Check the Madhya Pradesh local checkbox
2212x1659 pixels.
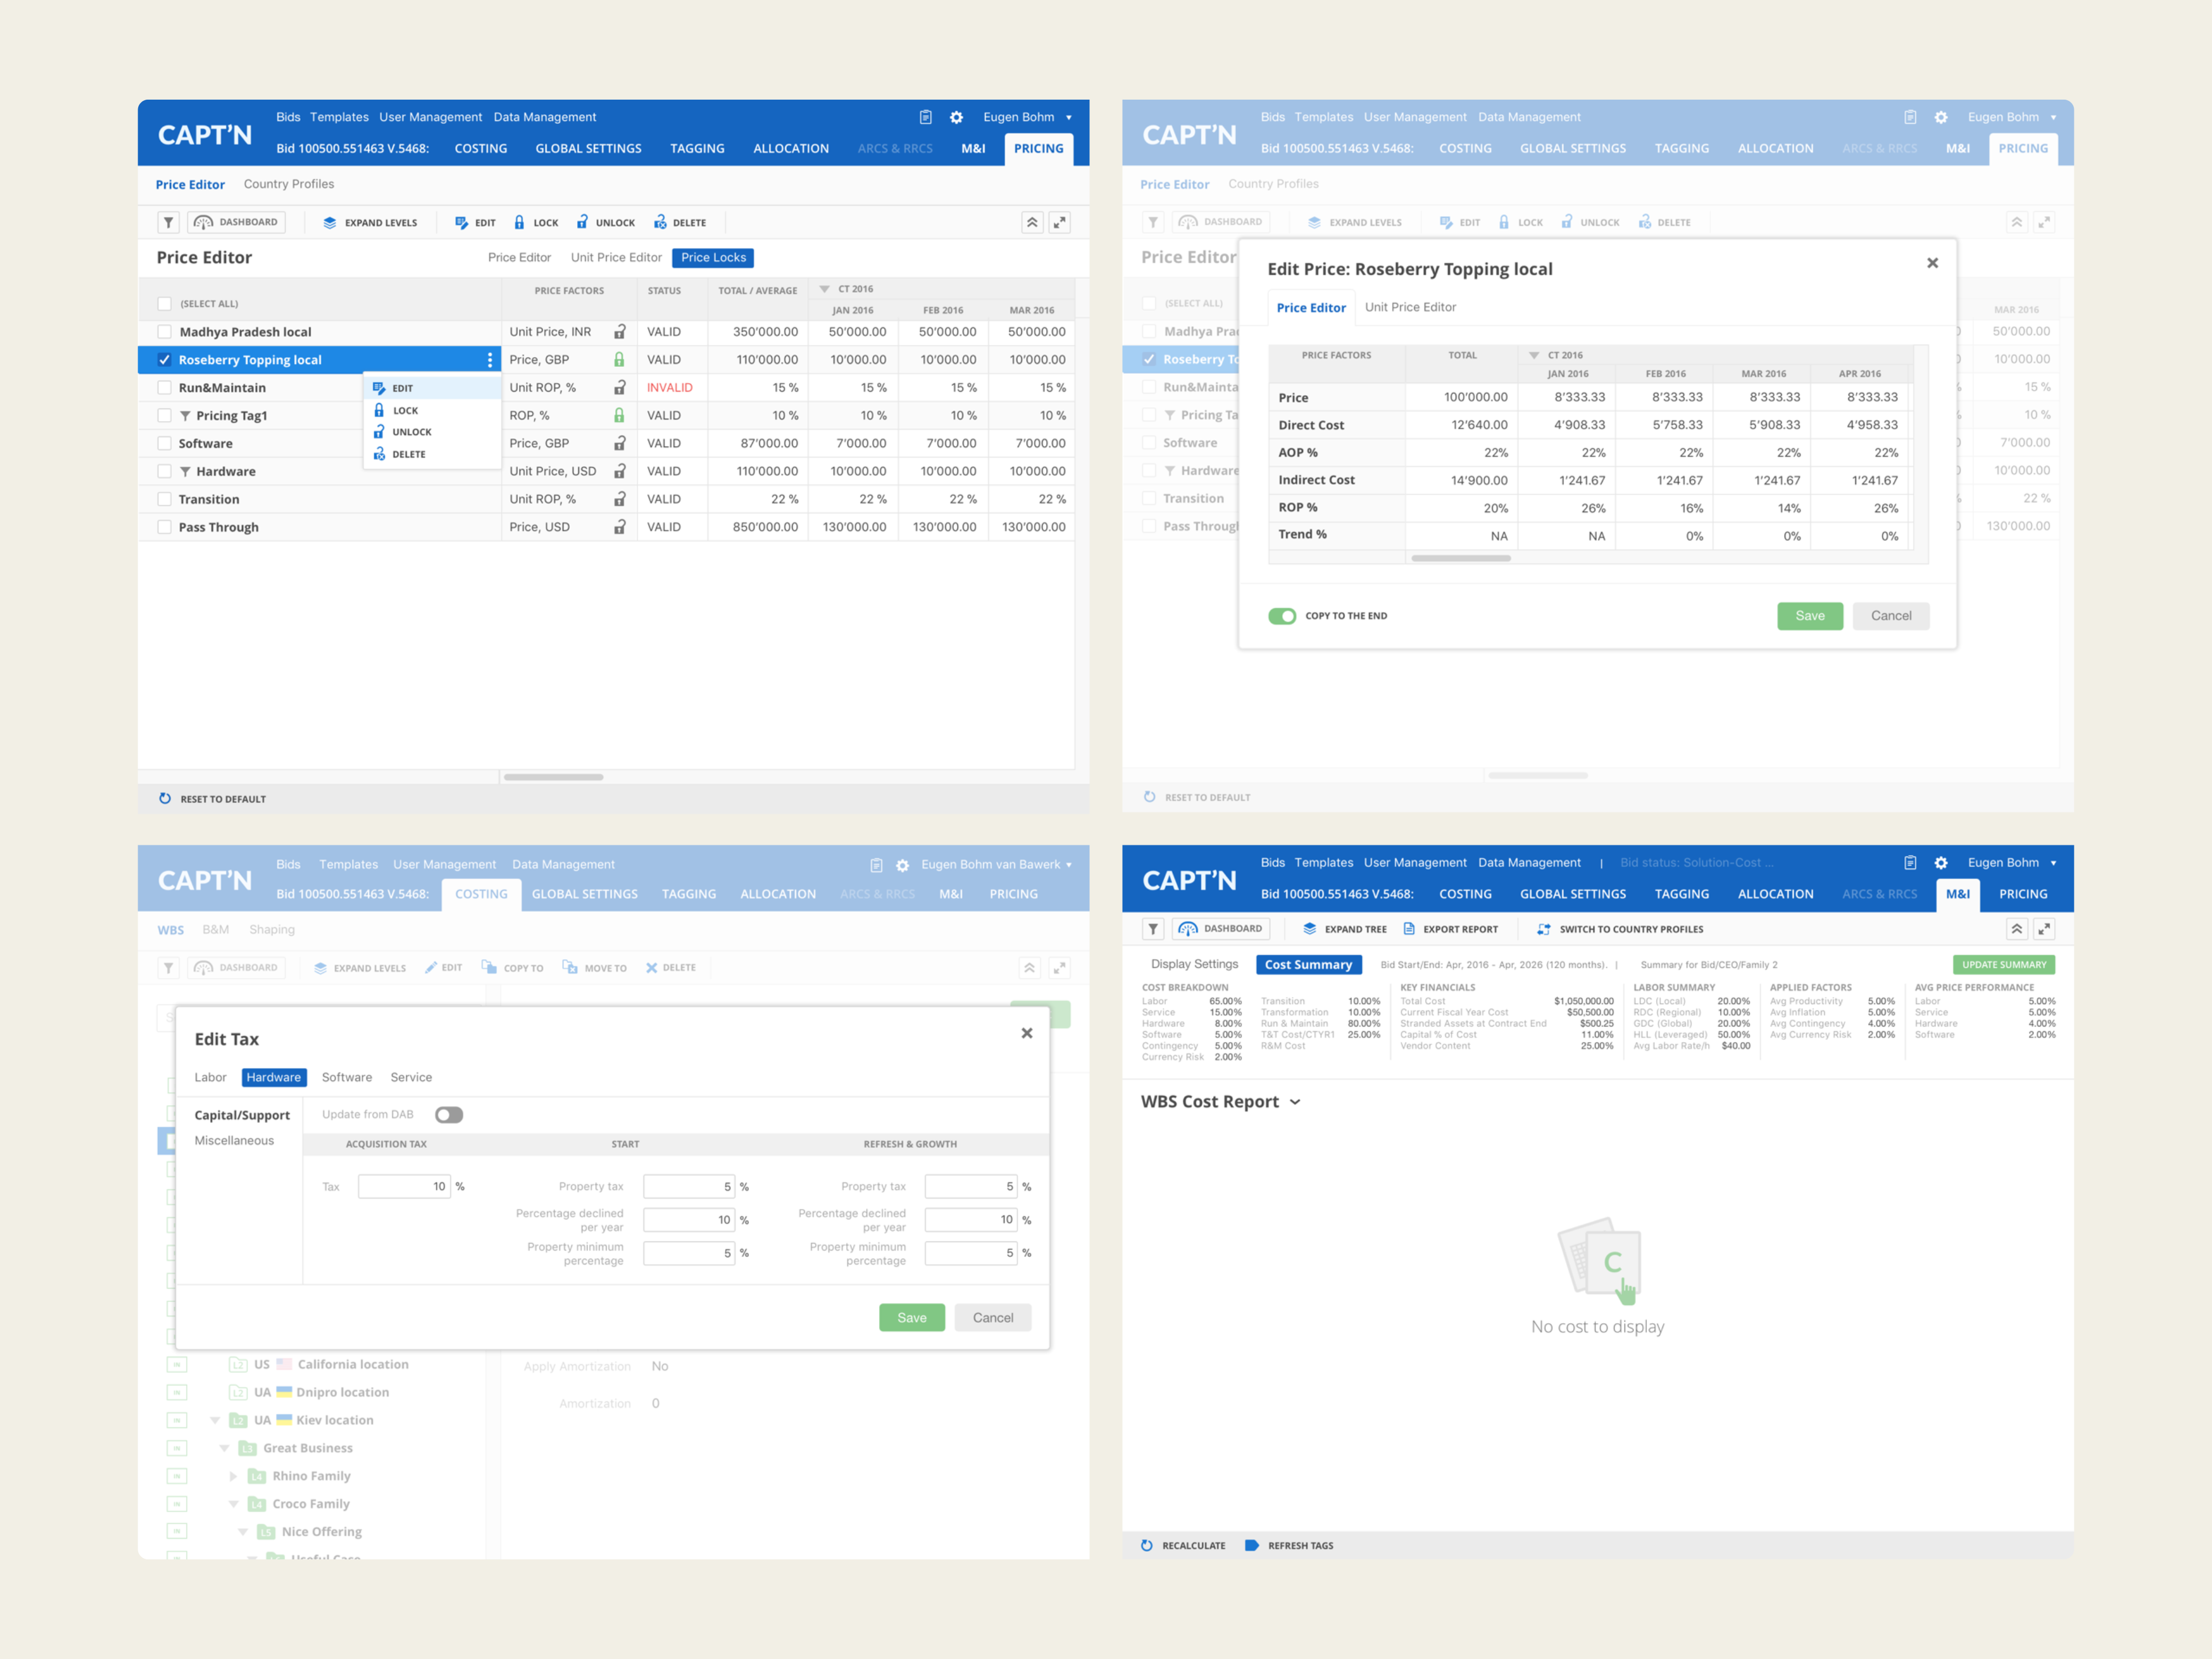tap(164, 332)
